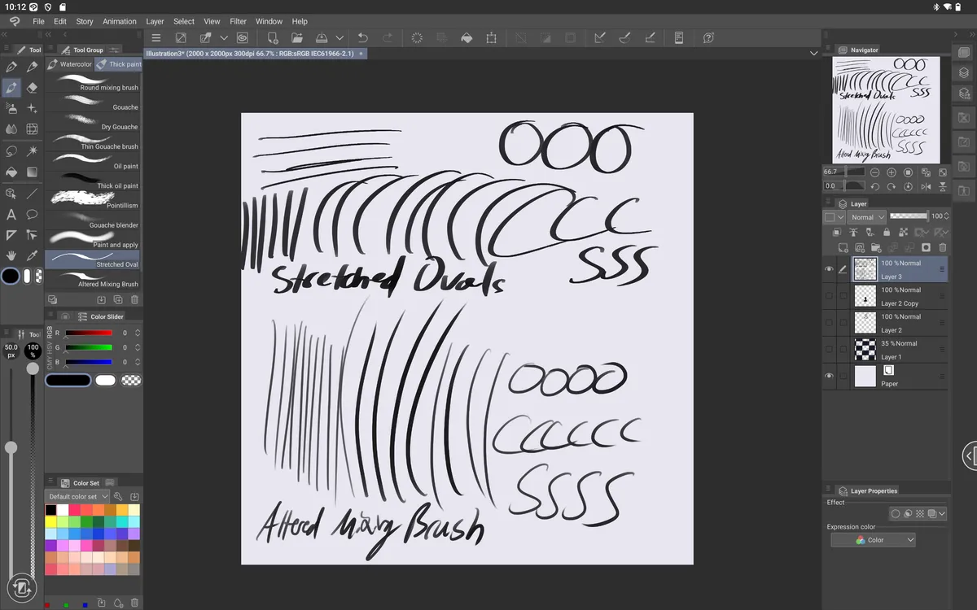Switch to the Watercolor tool group tab
Viewport: 977px width, 610px height.
[70, 64]
